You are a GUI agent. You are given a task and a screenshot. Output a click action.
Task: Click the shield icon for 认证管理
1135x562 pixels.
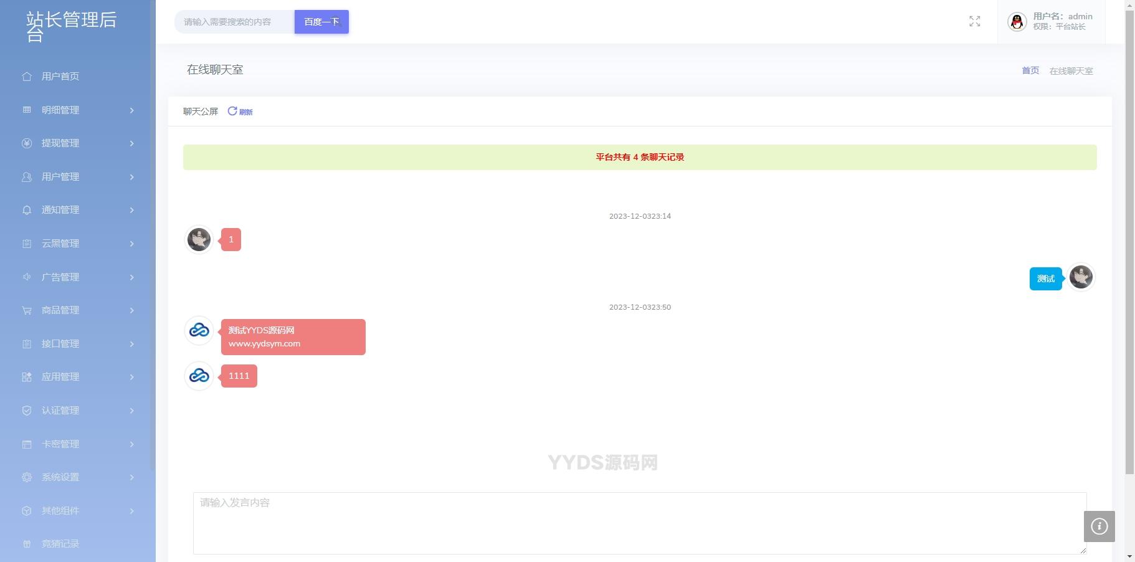pos(27,411)
